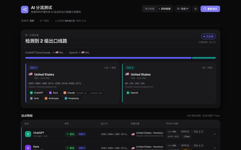Click the 成功 badge in ChatGPT row
This screenshot has width=241, height=150.
tap(70, 134)
